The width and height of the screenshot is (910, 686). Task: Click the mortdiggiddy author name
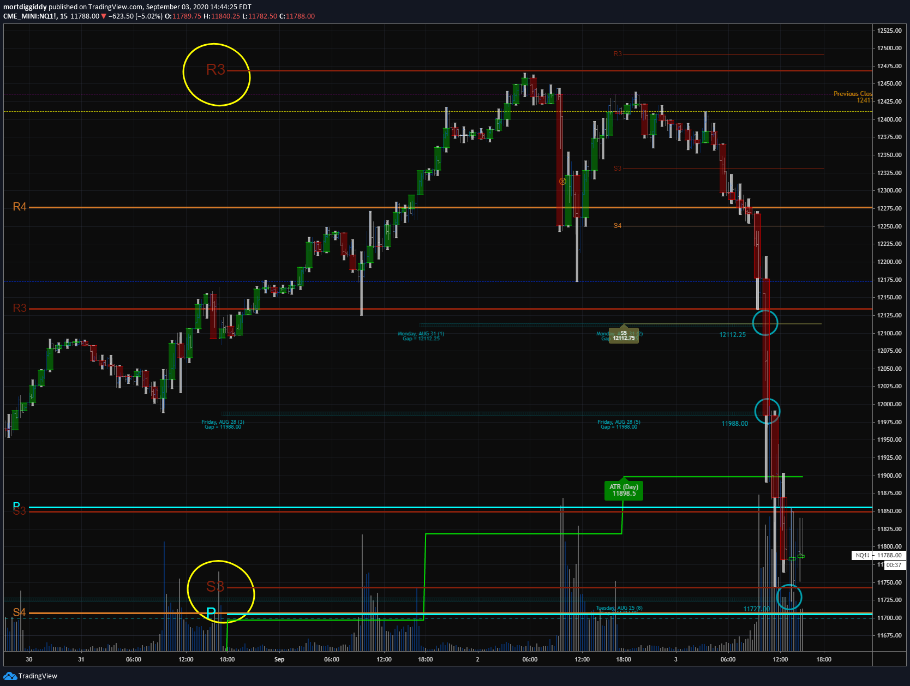coord(25,7)
